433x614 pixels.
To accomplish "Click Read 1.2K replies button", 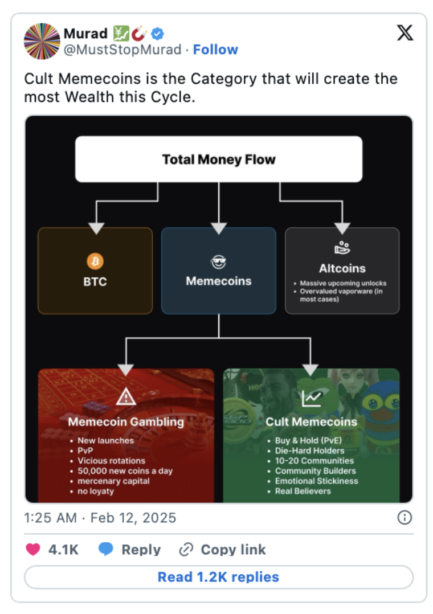I will [x=219, y=577].
